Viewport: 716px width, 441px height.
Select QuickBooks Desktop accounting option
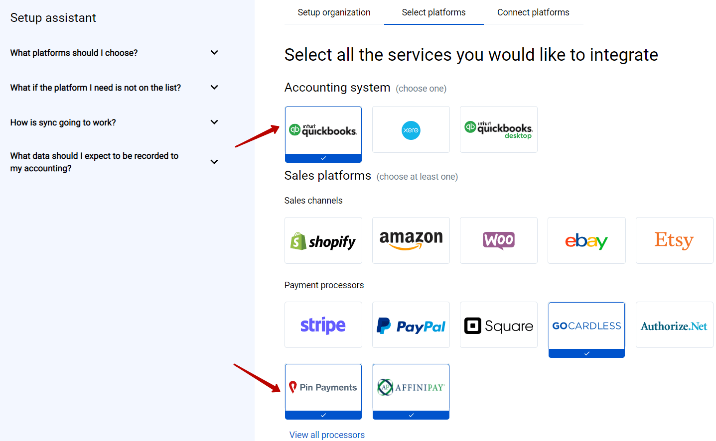pos(498,129)
